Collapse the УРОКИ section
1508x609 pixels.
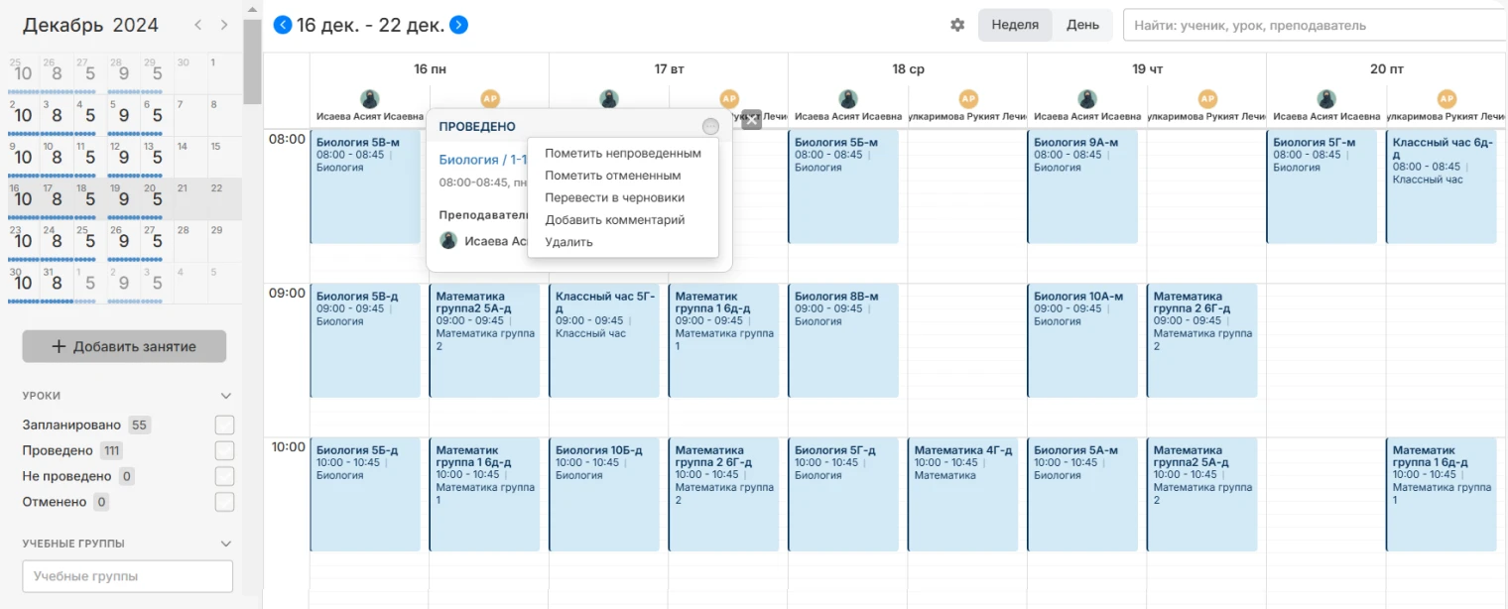(226, 396)
